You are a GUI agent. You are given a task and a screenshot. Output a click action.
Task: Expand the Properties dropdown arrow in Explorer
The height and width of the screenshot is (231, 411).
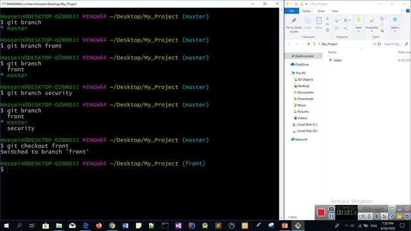point(372,31)
